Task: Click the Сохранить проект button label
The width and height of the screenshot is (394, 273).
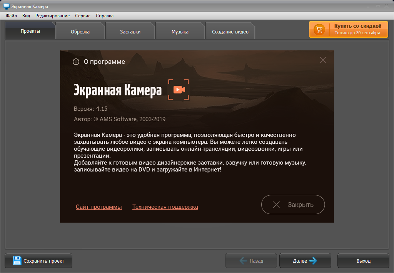Action: coord(44,261)
